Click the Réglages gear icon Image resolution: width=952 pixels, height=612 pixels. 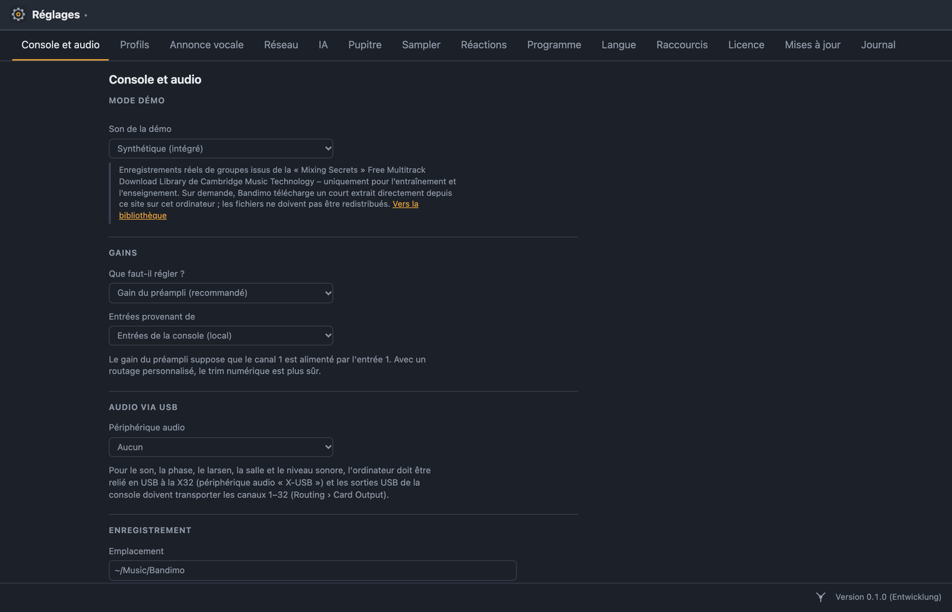[x=18, y=14]
